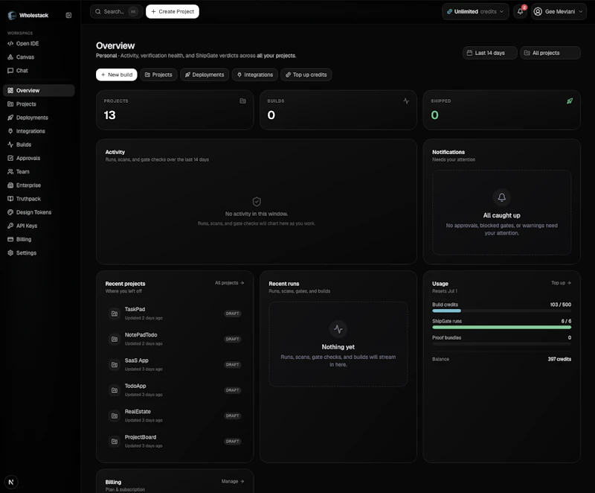Open the Gee Mevlani account menu
This screenshot has height=493, width=595.
559,11
